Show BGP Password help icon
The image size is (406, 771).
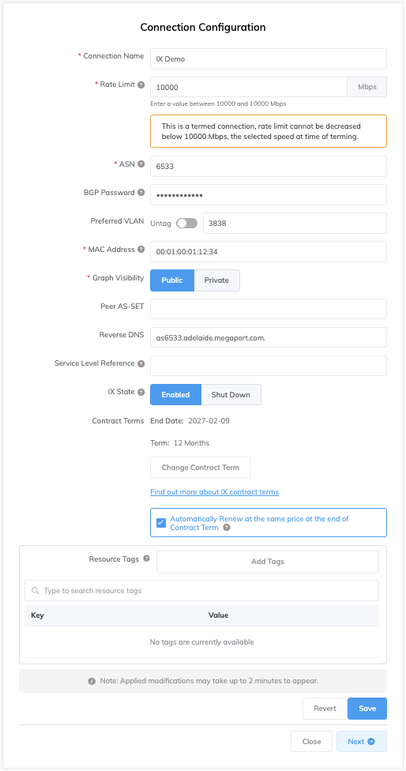pyautogui.click(x=141, y=192)
